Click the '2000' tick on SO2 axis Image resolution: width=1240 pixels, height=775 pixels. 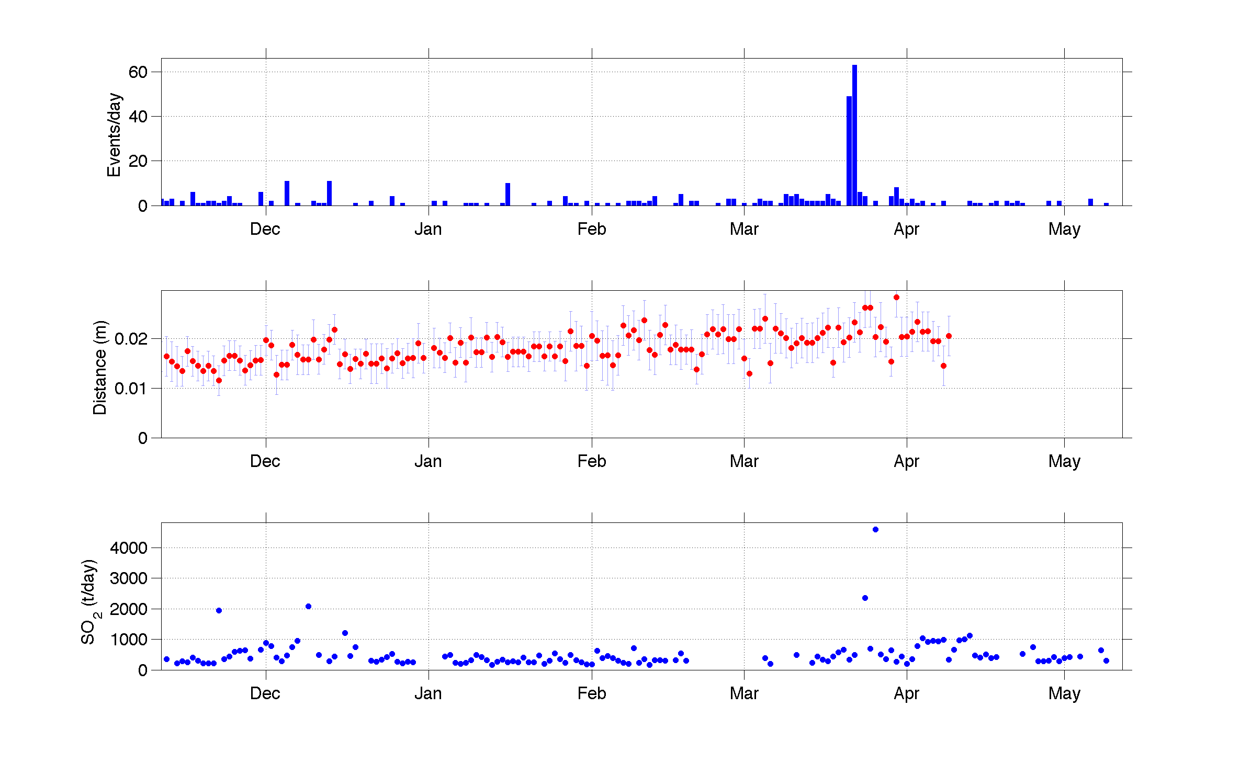pyautogui.click(x=129, y=609)
